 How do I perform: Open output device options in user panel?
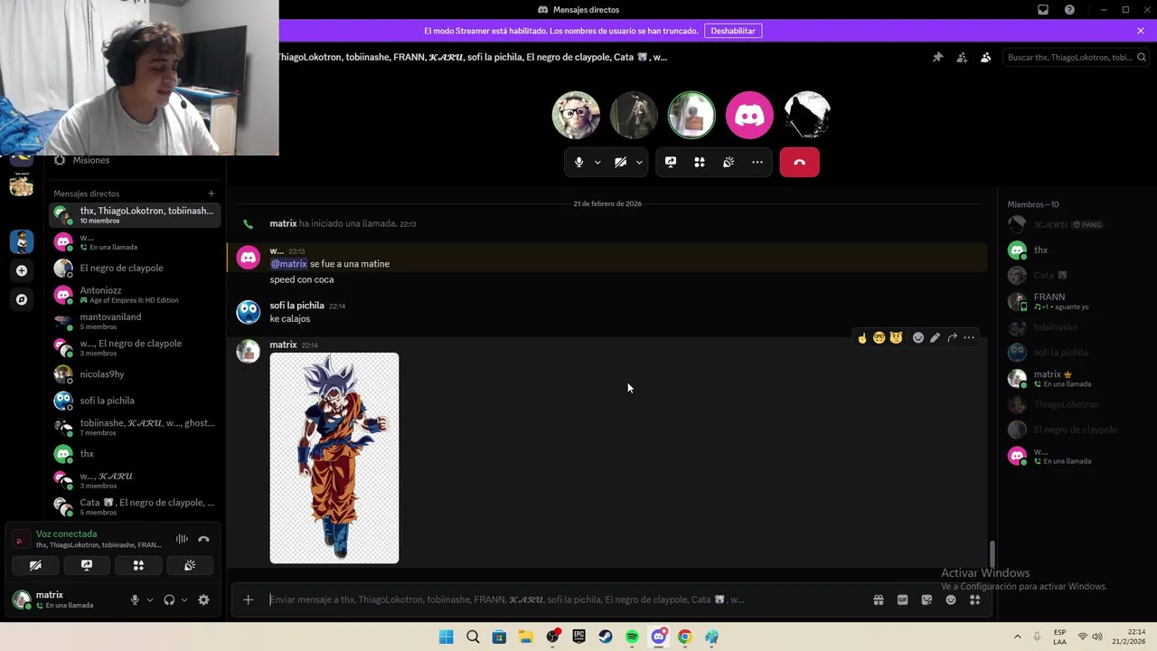[x=184, y=599]
